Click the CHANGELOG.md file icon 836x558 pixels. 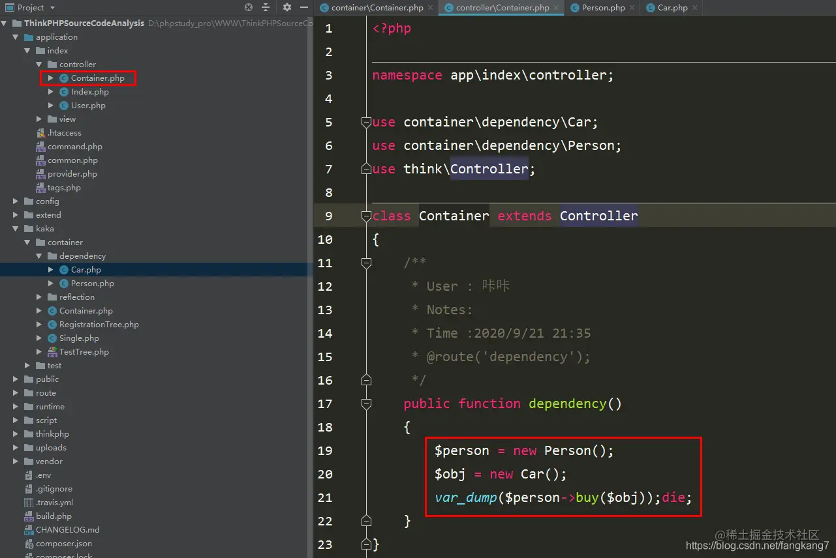(29, 530)
